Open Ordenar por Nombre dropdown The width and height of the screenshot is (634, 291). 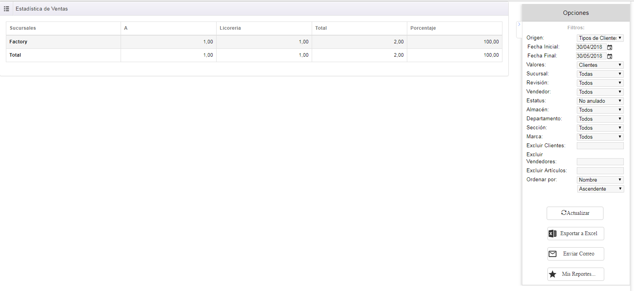600,180
